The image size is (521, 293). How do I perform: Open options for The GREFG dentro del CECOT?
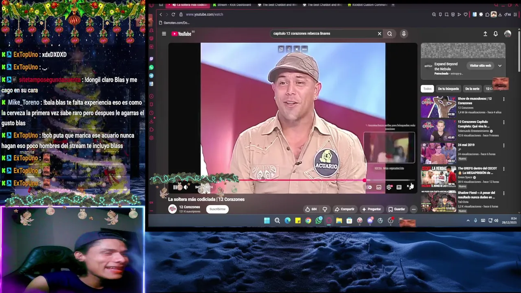pos(503,169)
